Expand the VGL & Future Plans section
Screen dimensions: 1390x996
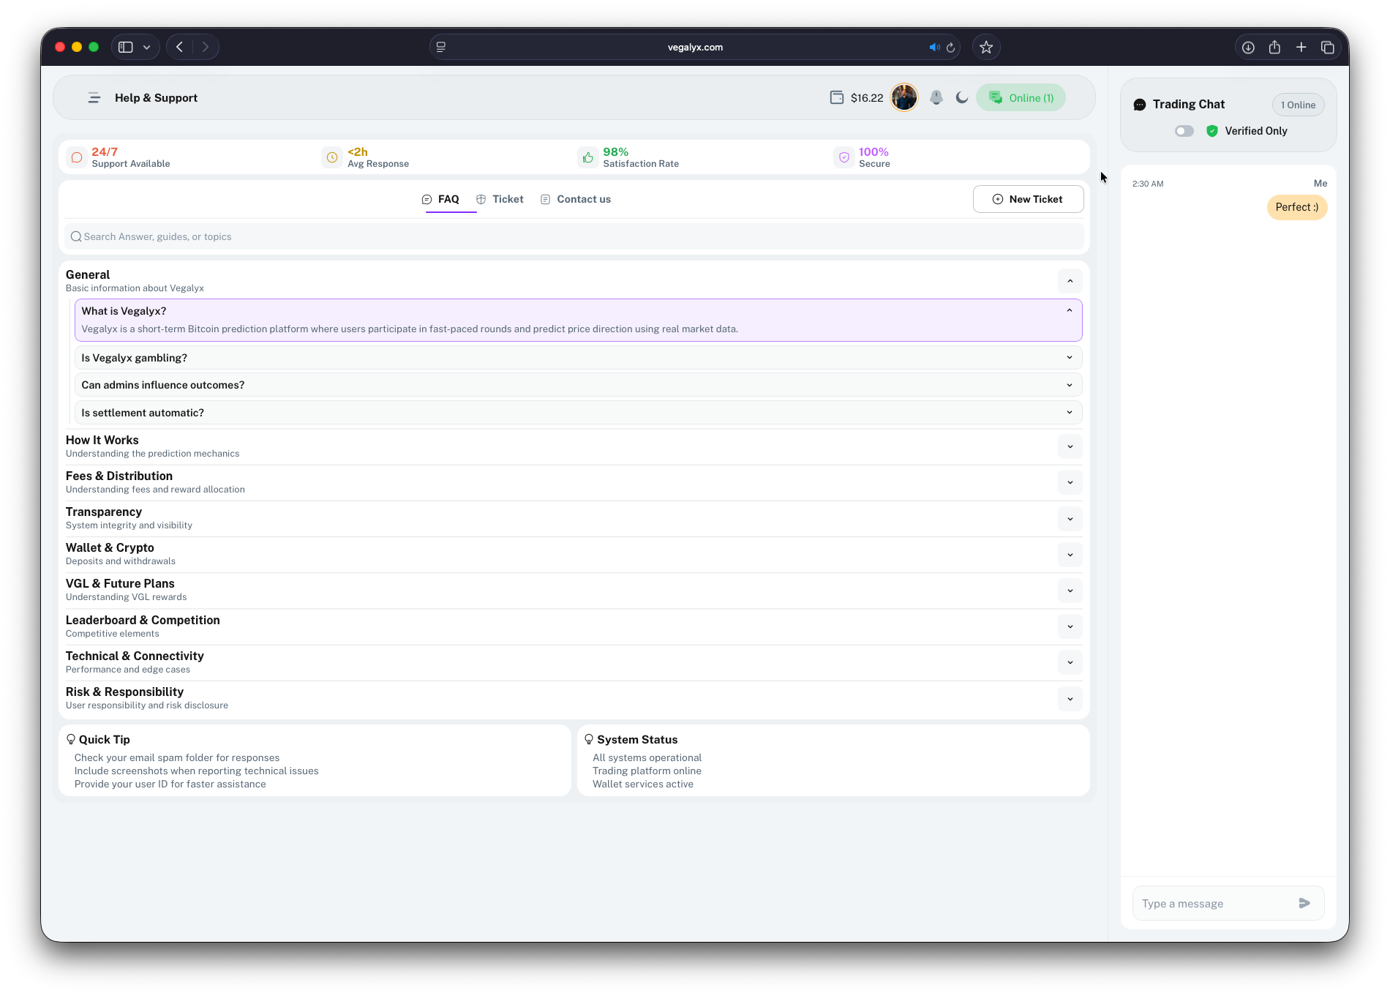coord(1070,591)
